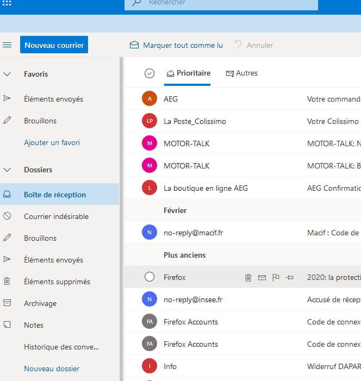Click the Rechercher search field
Image resolution: width=361 pixels, height=381 pixels.
228,3
